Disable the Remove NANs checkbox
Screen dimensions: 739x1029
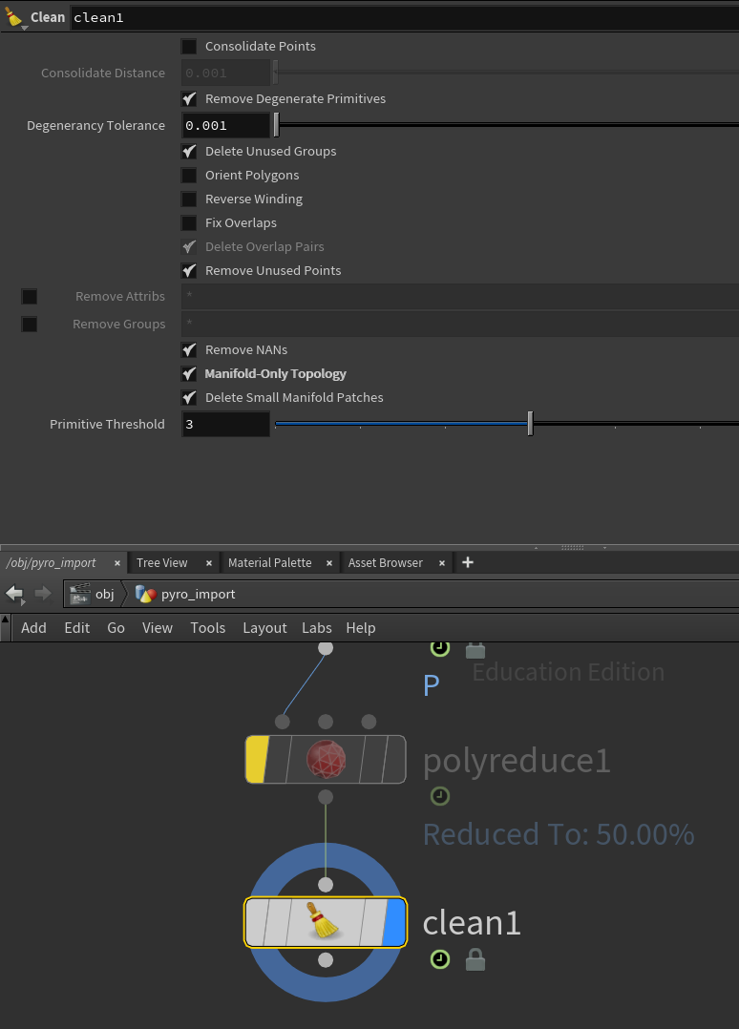(x=189, y=349)
